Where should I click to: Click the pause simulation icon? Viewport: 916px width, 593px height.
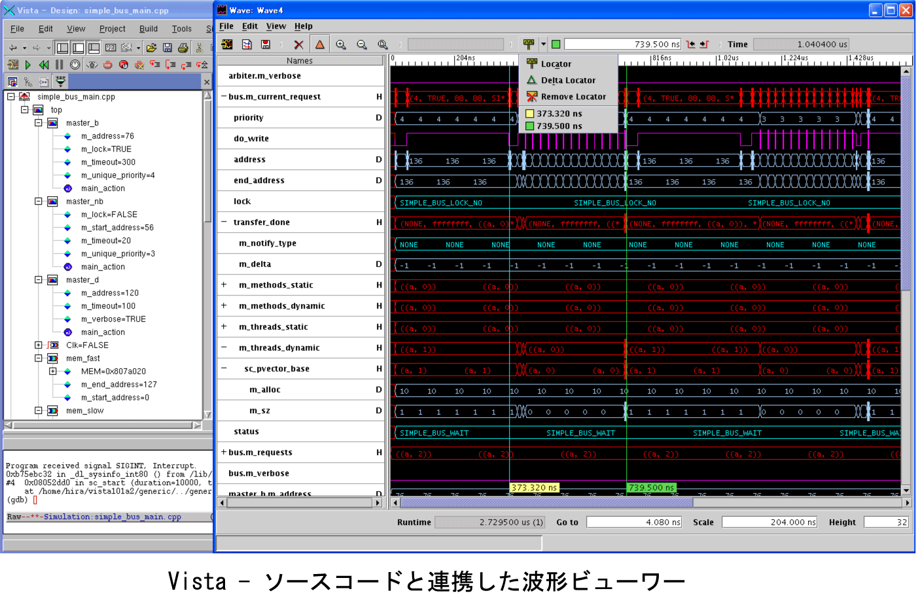(60, 65)
